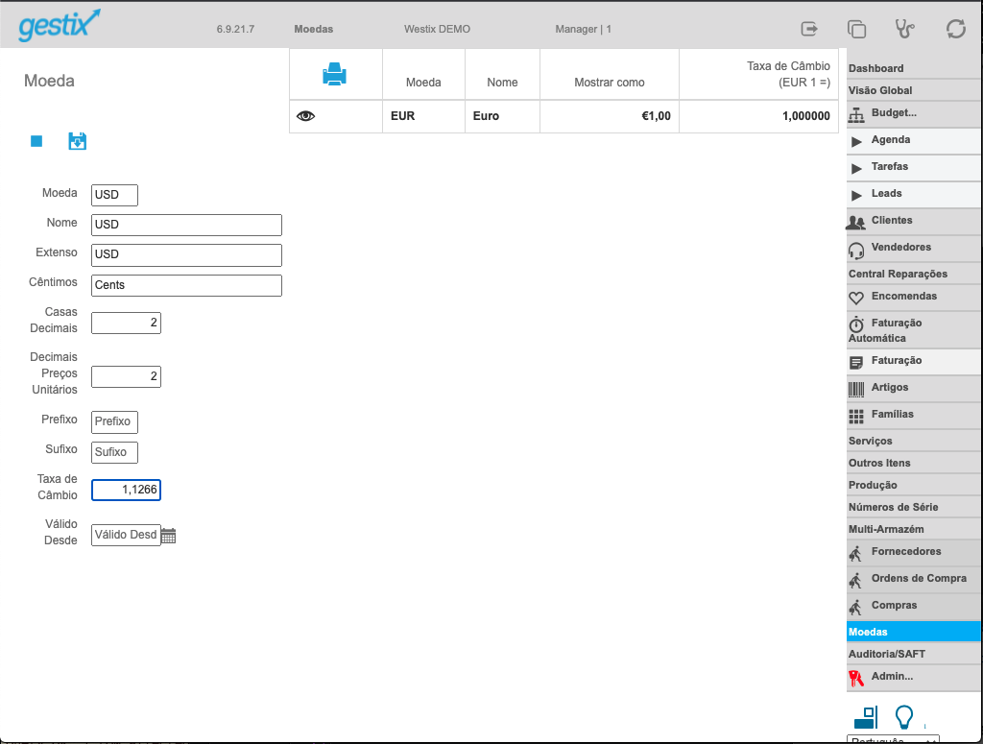Sort by Taxa de Câmbio column header
983x744 pixels.
click(788, 74)
